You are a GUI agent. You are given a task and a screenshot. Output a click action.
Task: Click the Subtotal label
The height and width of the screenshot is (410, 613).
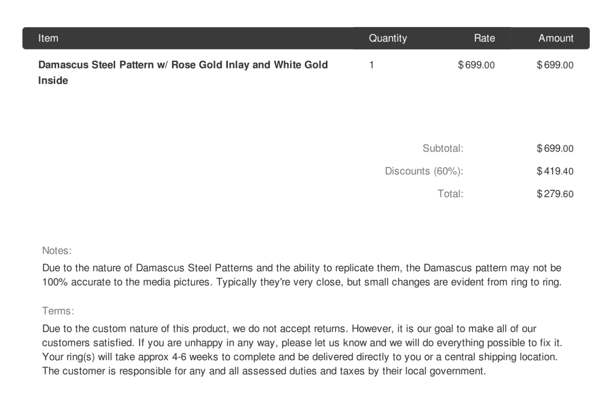click(x=443, y=148)
